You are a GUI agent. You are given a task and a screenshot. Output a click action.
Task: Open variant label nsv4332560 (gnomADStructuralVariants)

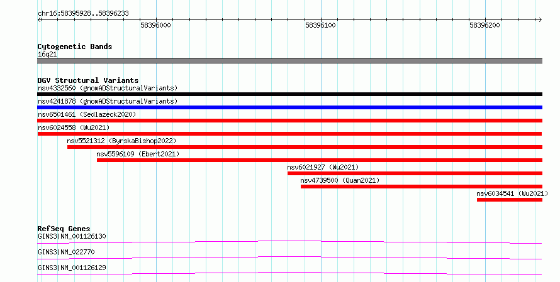(108, 88)
